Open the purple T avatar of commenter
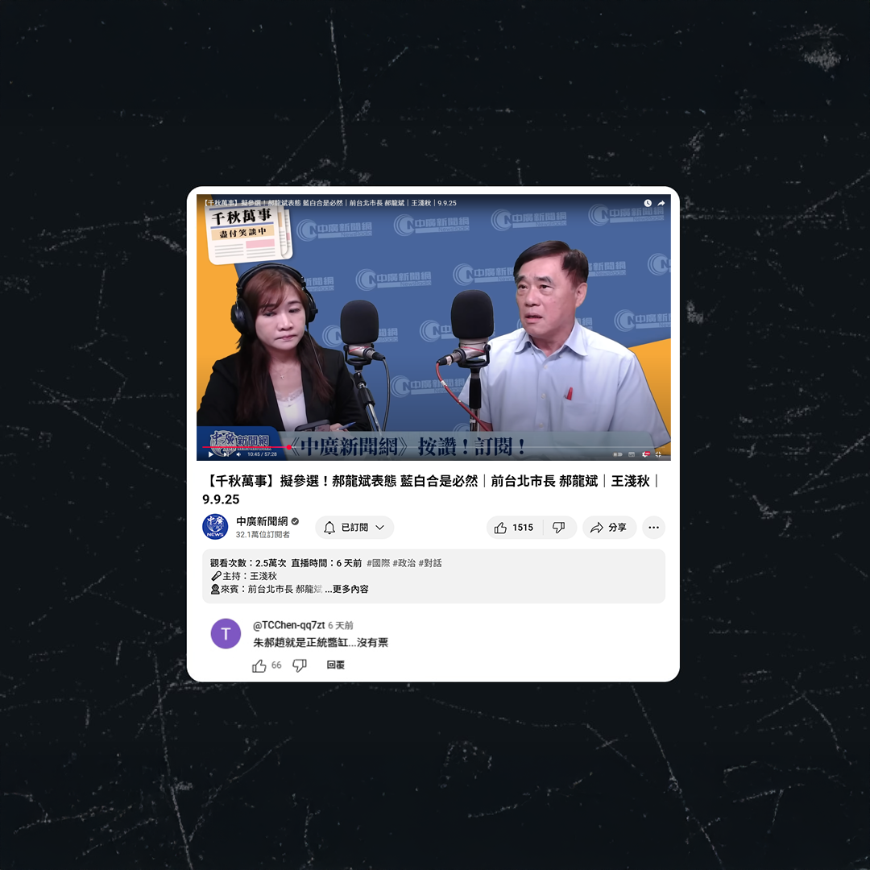Screen dimensions: 870x870 click(226, 633)
